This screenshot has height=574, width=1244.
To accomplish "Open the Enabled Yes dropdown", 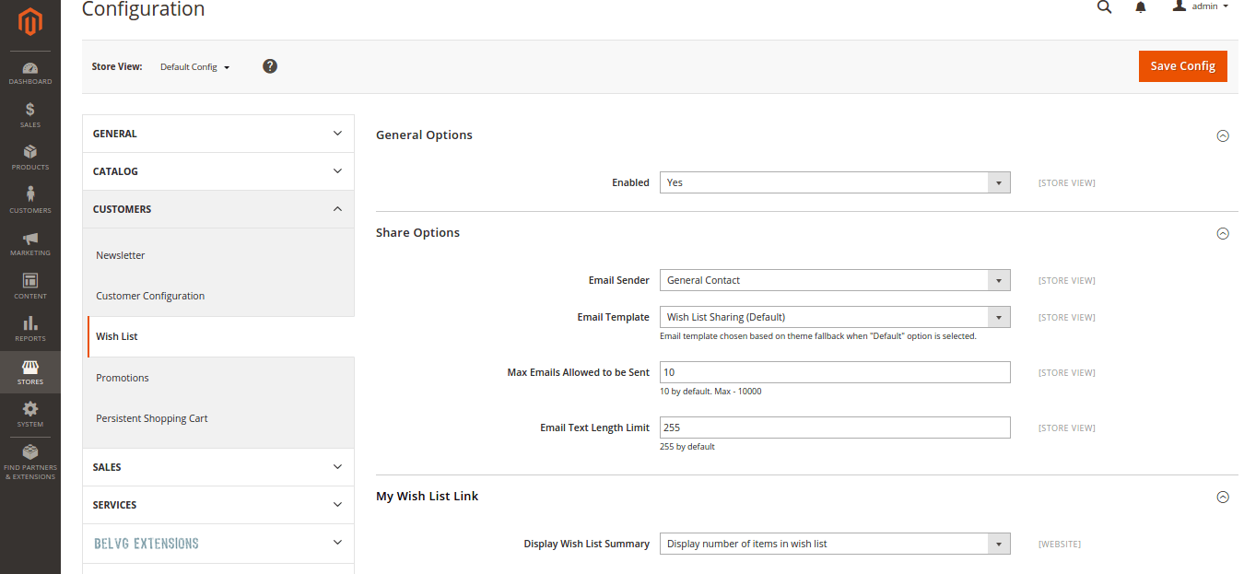I will (x=834, y=182).
